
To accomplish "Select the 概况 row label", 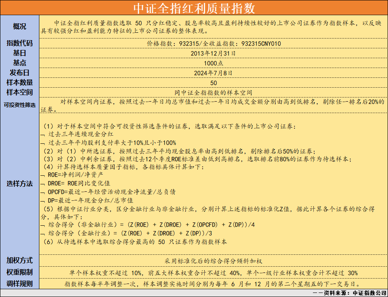I will (20, 27).
